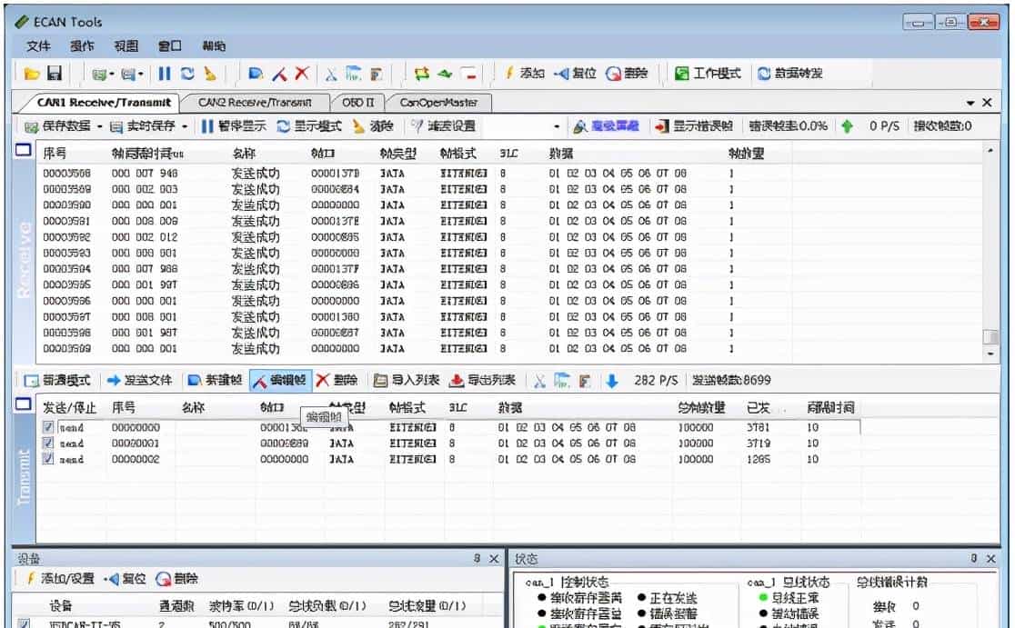This screenshot has width=1015, height=628.
Task: Click the 发送文件 (send file) icon
Action: [143, 382]
